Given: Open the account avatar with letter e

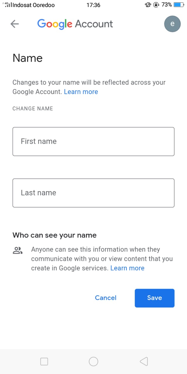Looking at the screenshot, I should (172, 24).
